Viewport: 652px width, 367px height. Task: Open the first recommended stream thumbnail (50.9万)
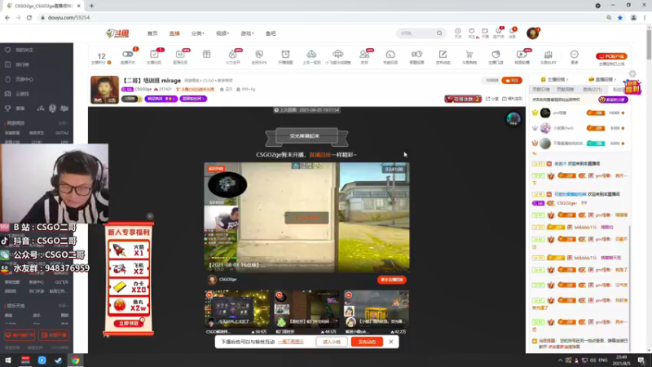pos(237,309)
